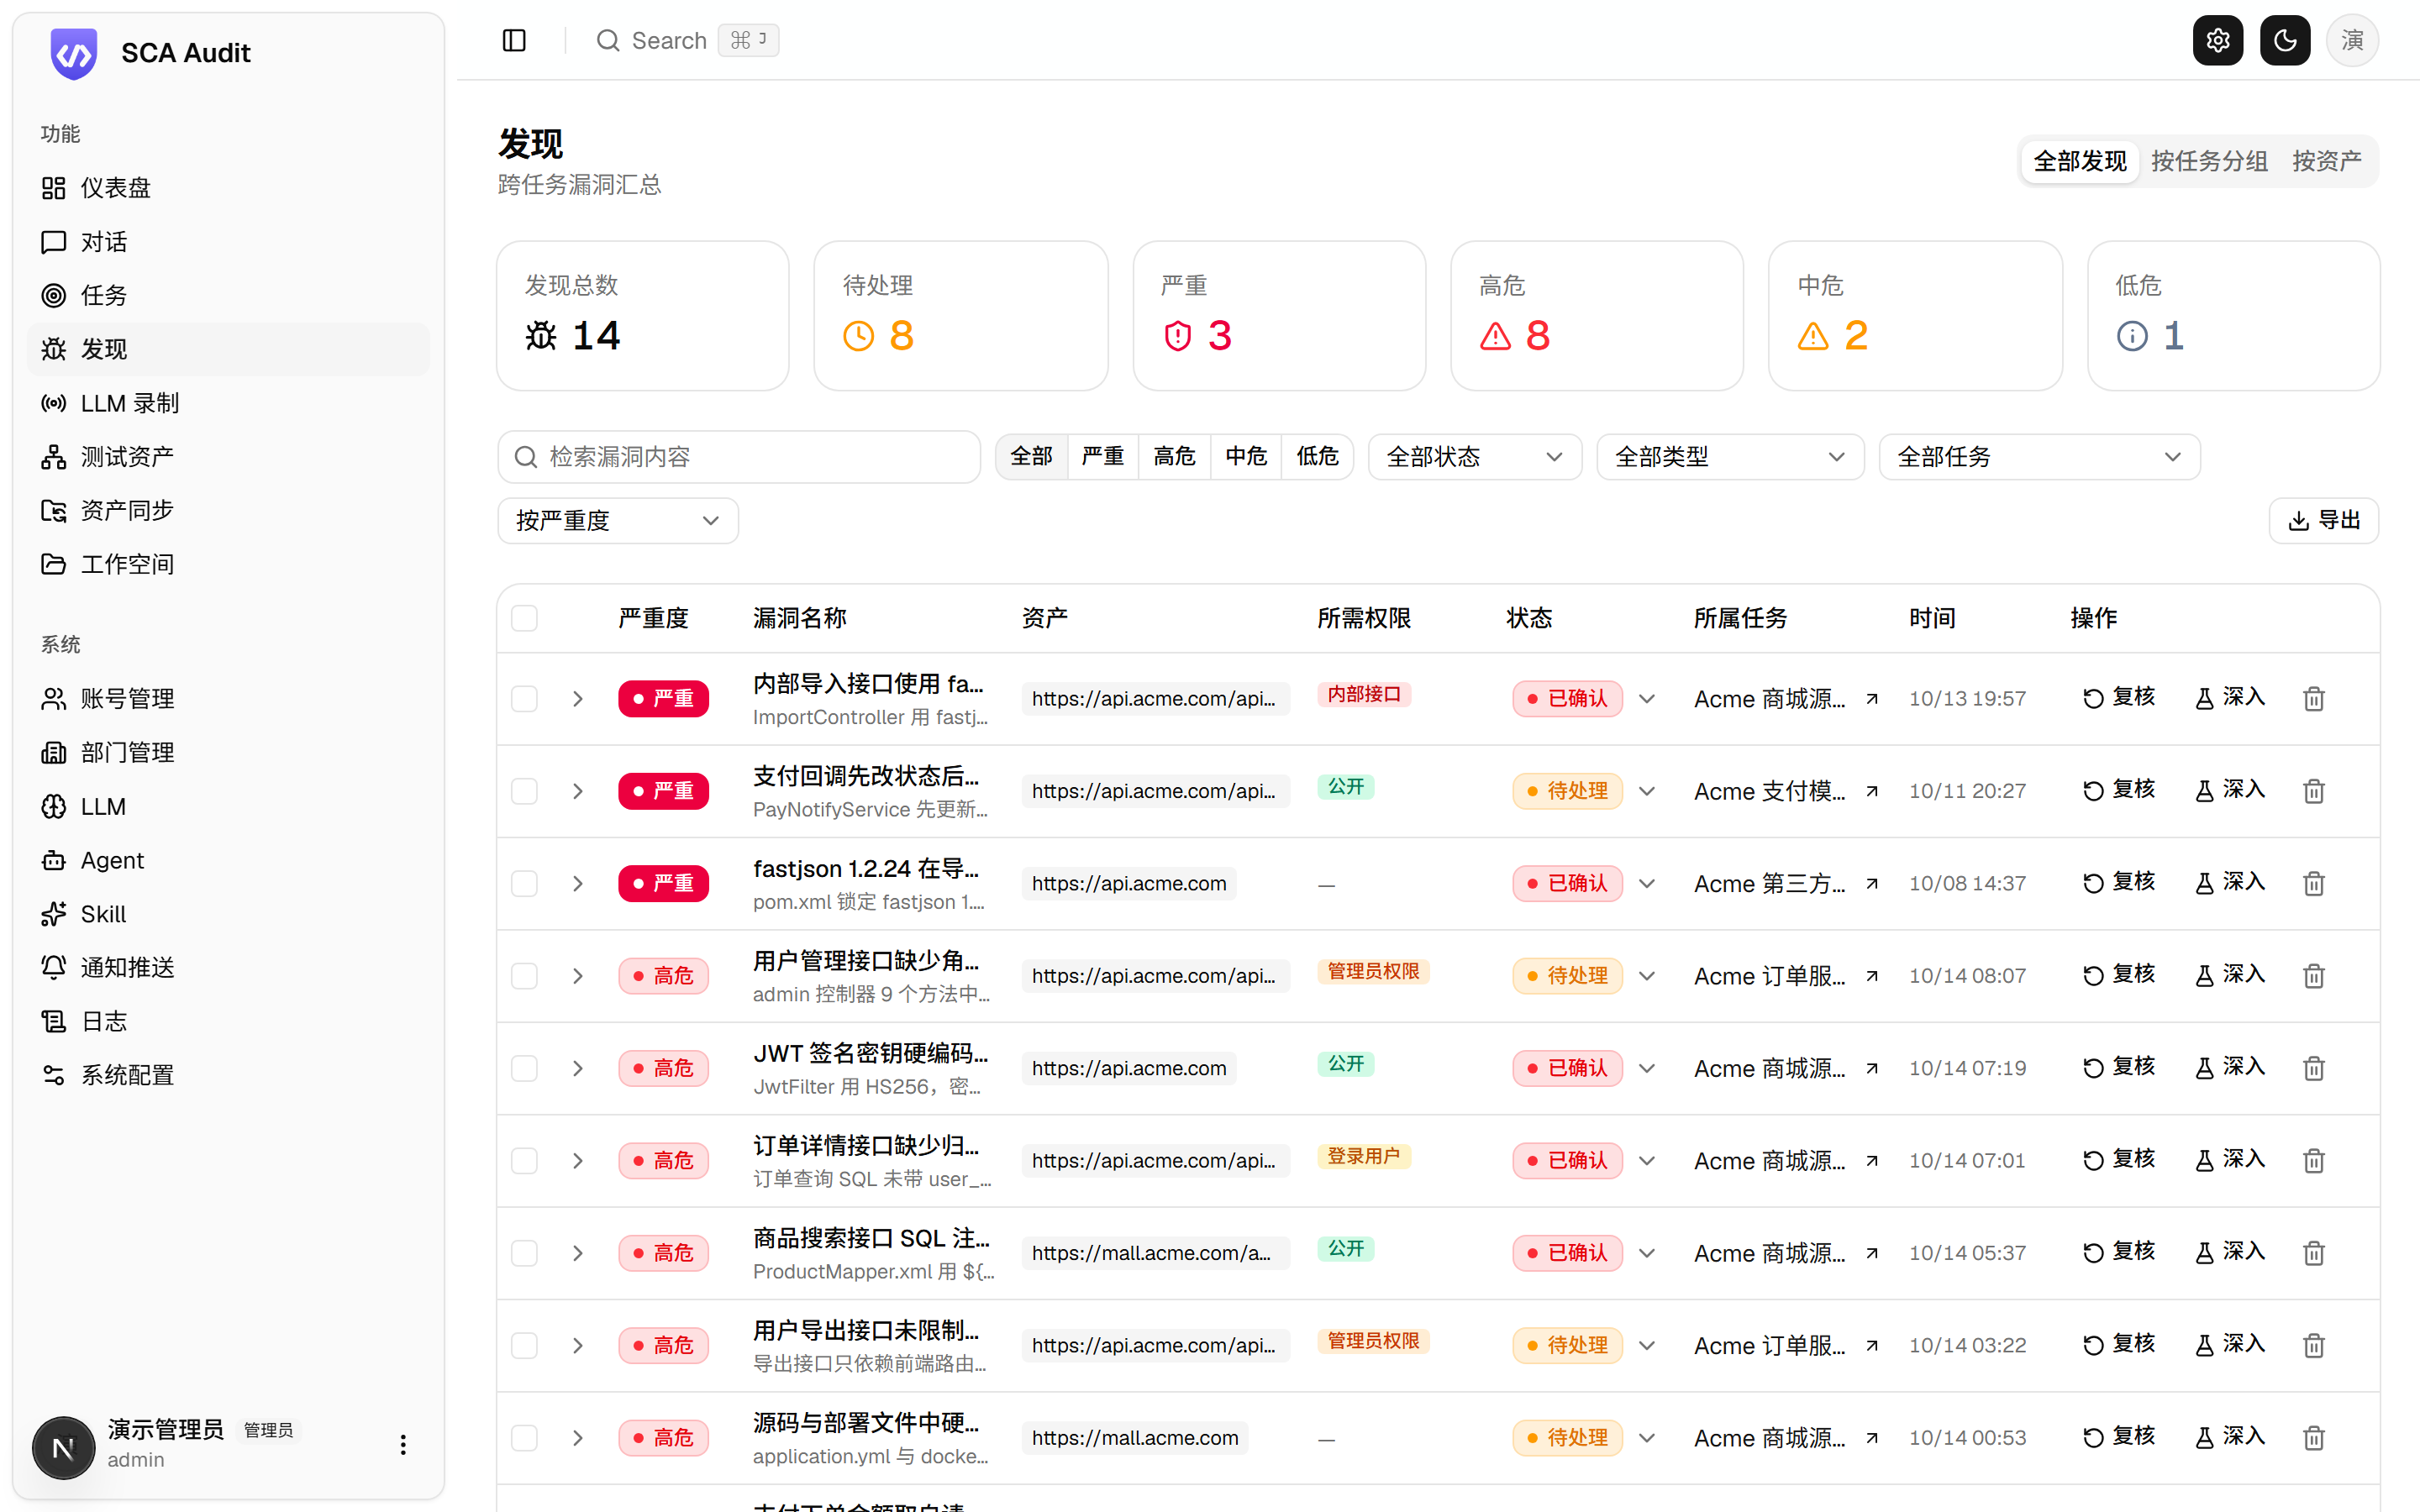Open the three-dot menu beside 演示管理员

point(403,1444)
